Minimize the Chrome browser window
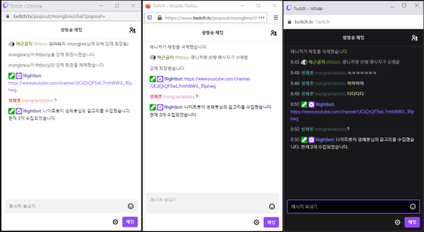 [x=101, y=6]
